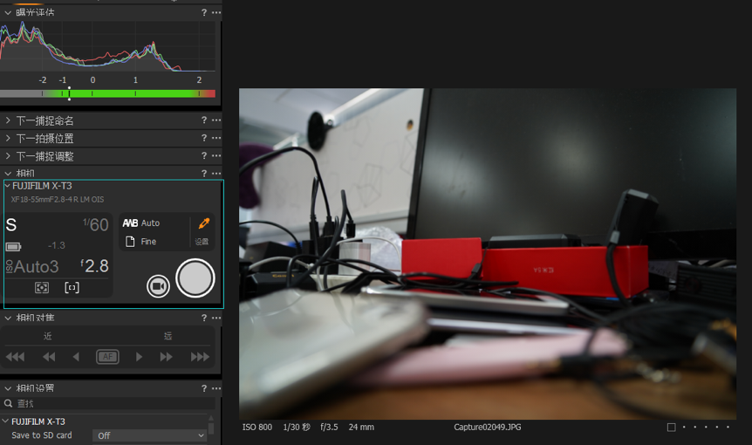The image size is (752, 445).
Task: Open help for the 相机对焦 panel
Action: click(x=204, y=318)
